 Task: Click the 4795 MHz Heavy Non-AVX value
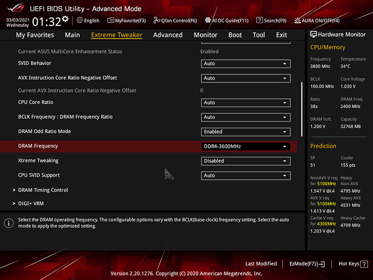tap(351, 191)
